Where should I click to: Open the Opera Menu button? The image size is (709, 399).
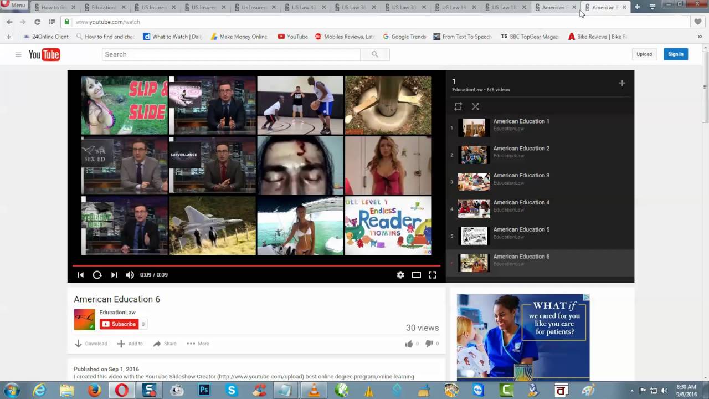pos(14,5)
